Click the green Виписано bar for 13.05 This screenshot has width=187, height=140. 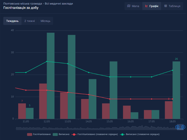tap(72, 77)
